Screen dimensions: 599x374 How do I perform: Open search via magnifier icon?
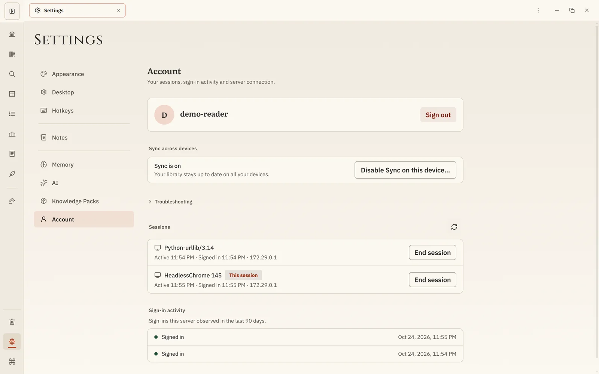12,74
